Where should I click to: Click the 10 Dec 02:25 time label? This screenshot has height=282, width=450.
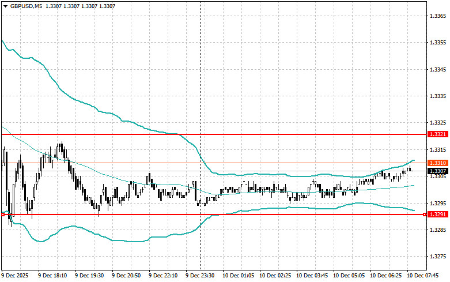pos(275,276)
